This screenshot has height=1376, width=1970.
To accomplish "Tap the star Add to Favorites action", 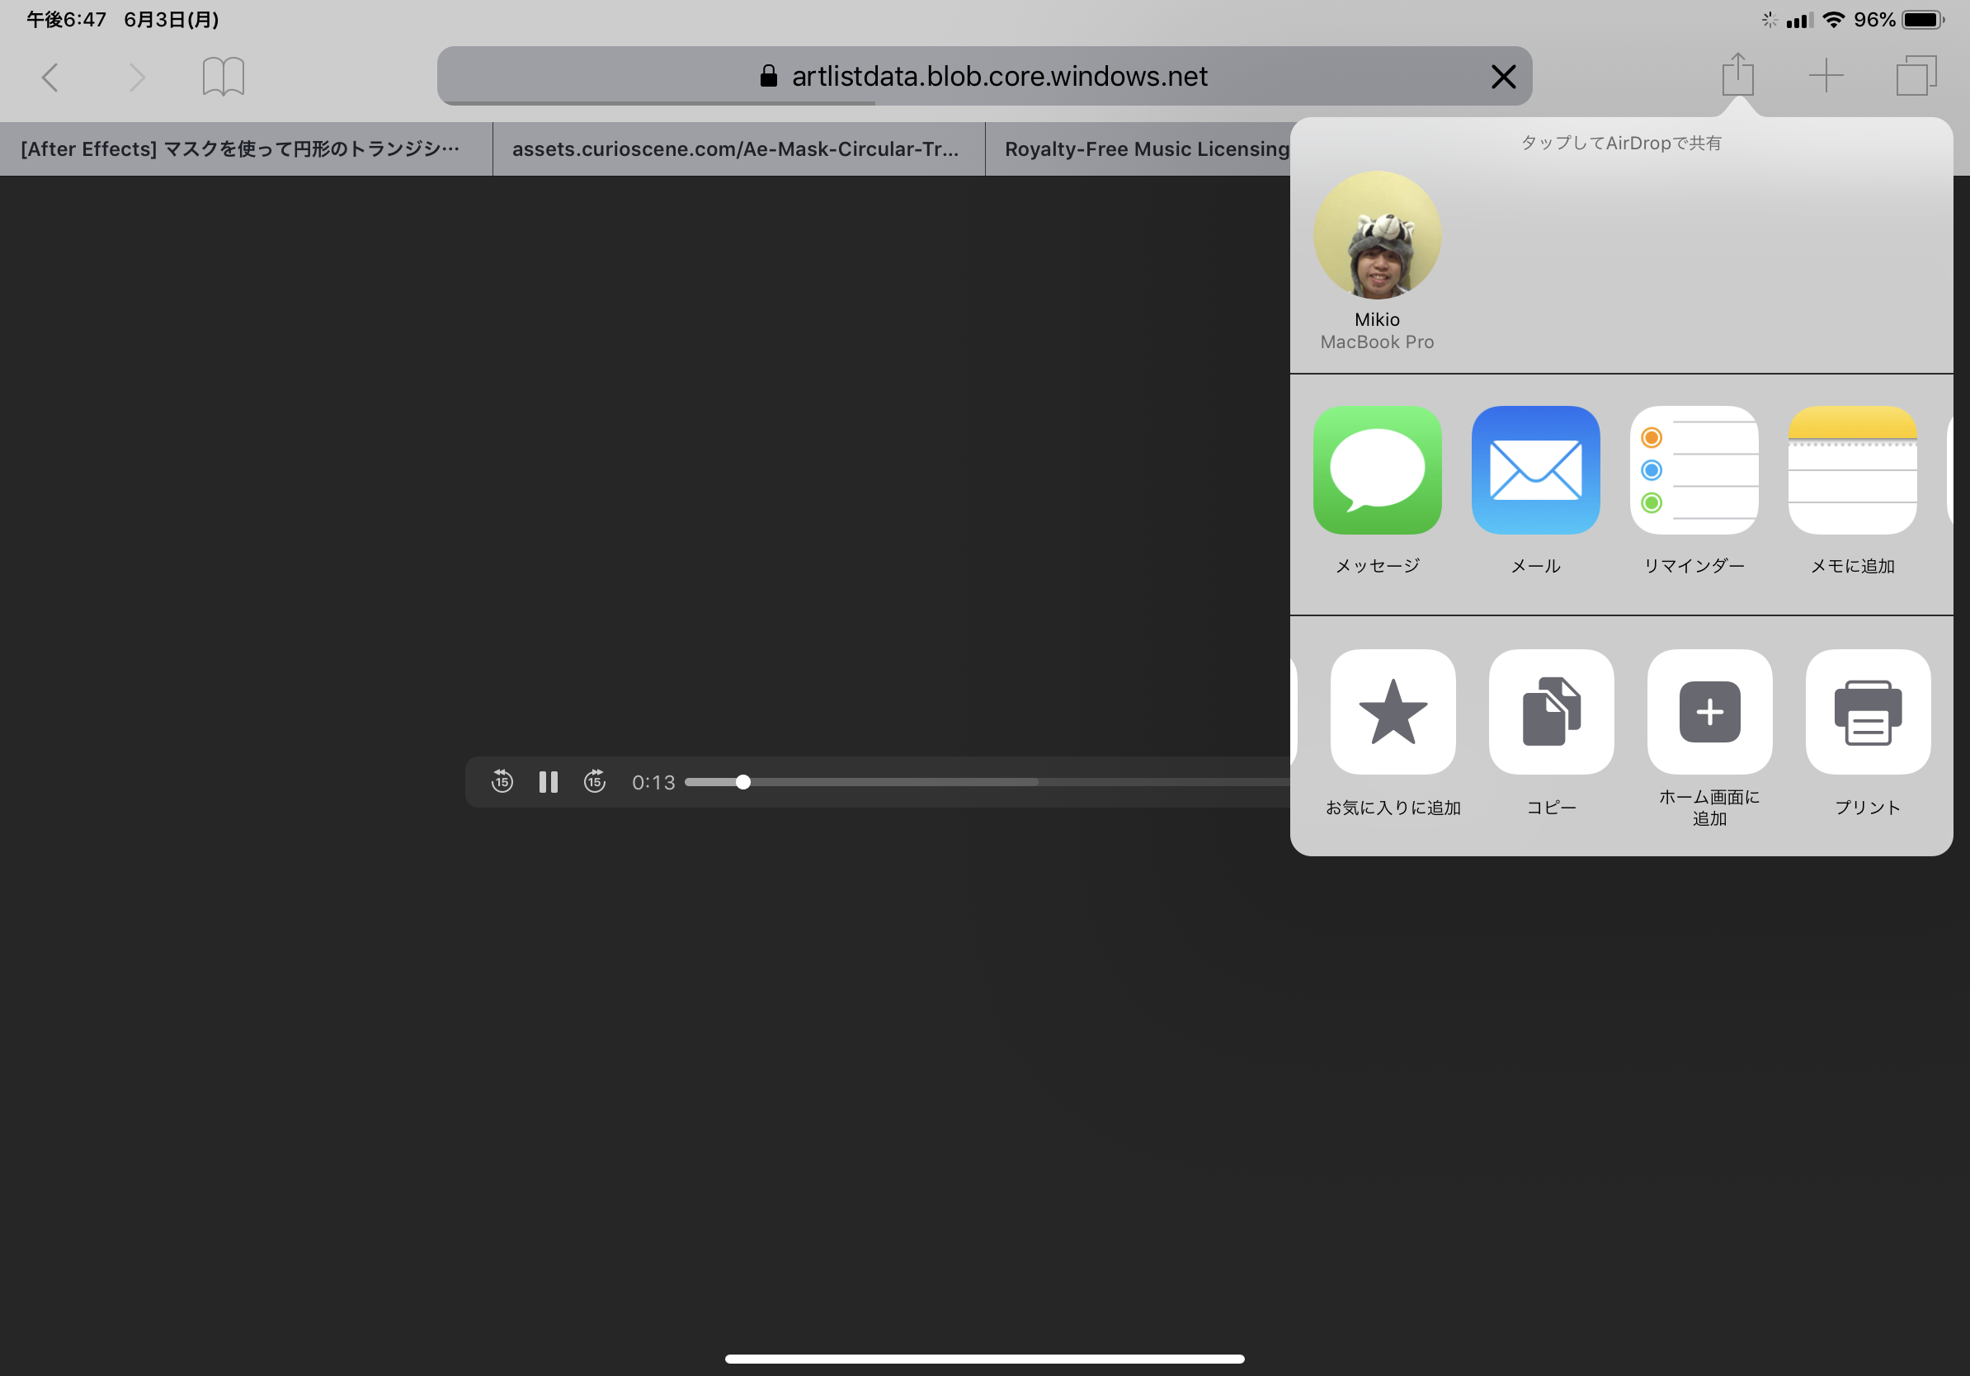I will click(x=1392, y=711).
